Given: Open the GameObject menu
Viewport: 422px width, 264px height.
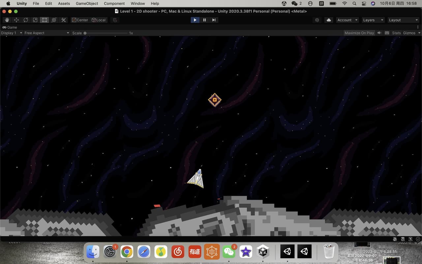Looking at the screenshot, I should [x=87, y=3].
